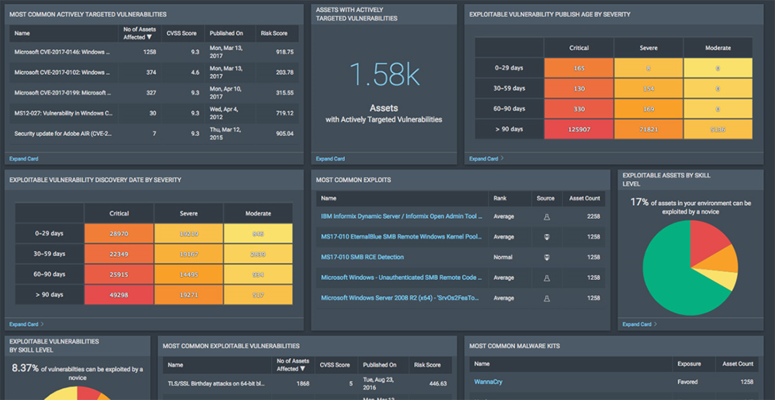
Task: Expand the Assets with Actively Targeted Vulnerabilities card
Action: (330, 158)
